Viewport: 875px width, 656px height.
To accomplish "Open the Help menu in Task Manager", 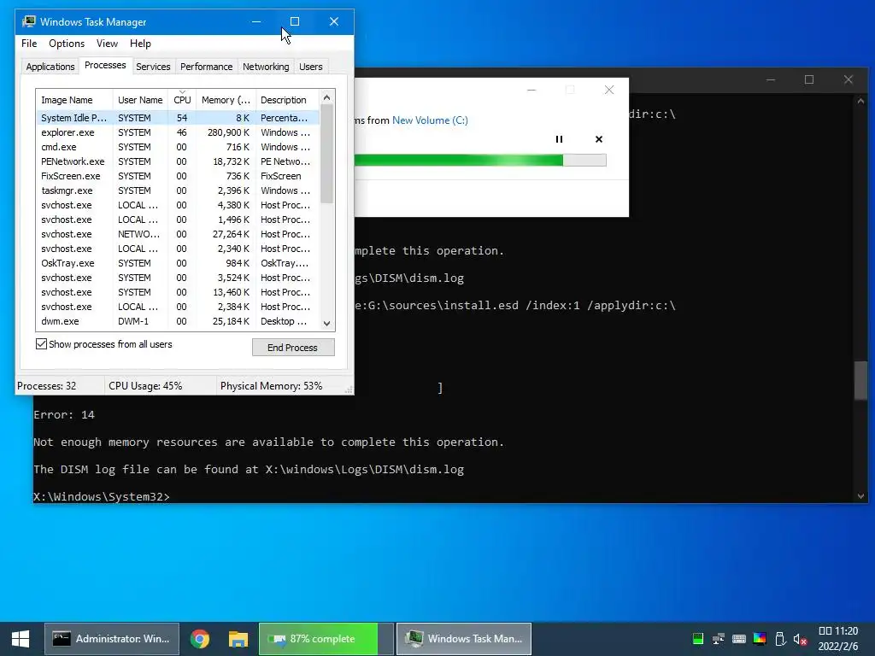I will [x=140, y=44].
